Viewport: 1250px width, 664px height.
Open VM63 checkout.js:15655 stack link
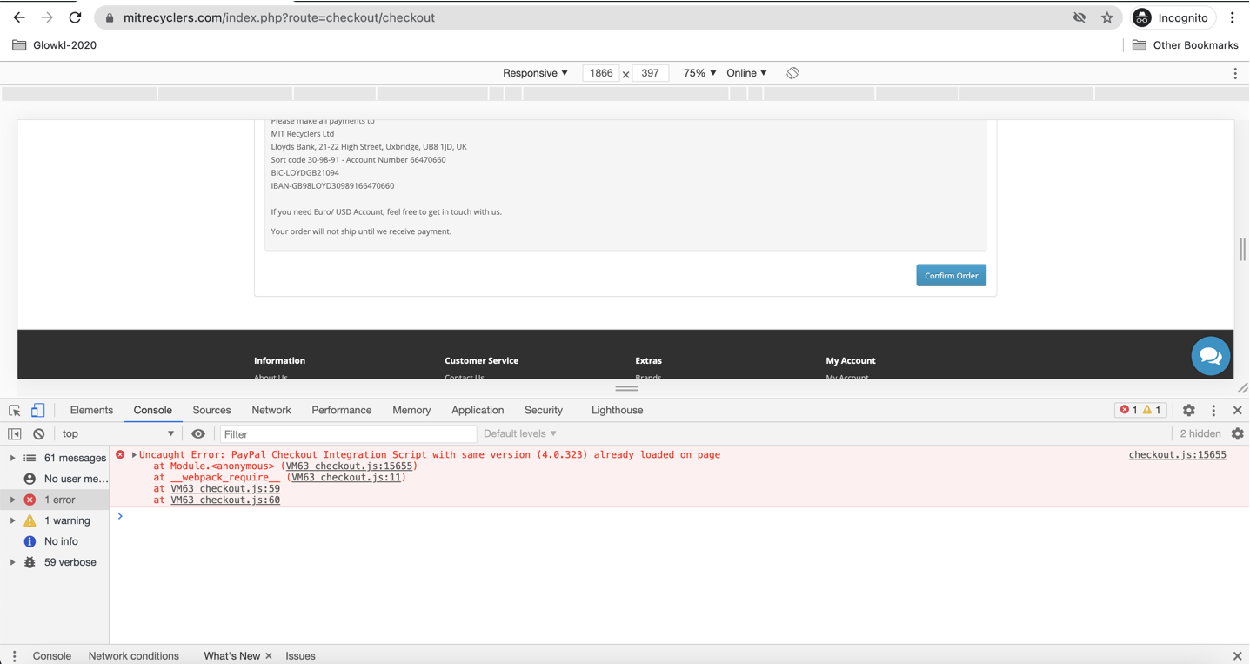(x=349, y=466)
